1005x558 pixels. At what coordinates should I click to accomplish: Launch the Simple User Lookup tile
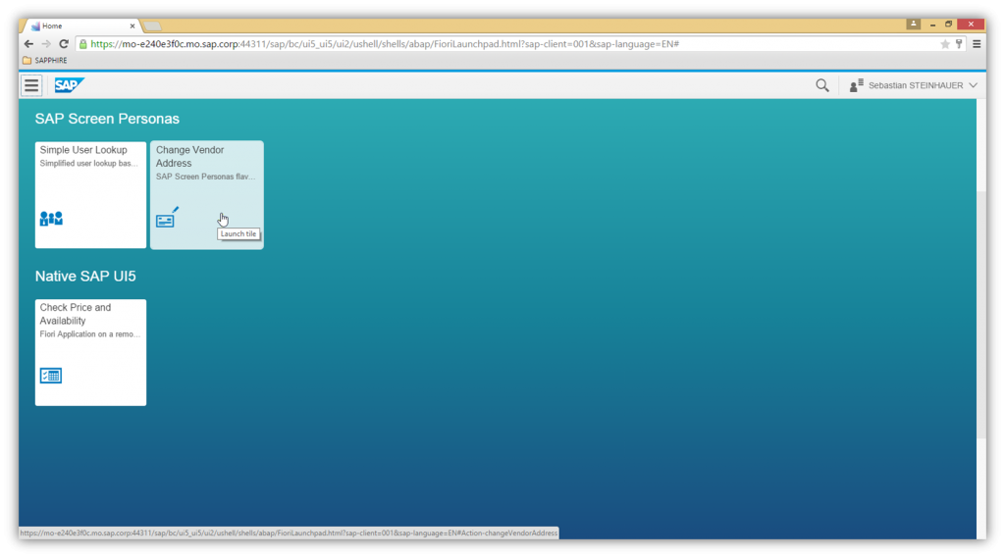point(90,195)
